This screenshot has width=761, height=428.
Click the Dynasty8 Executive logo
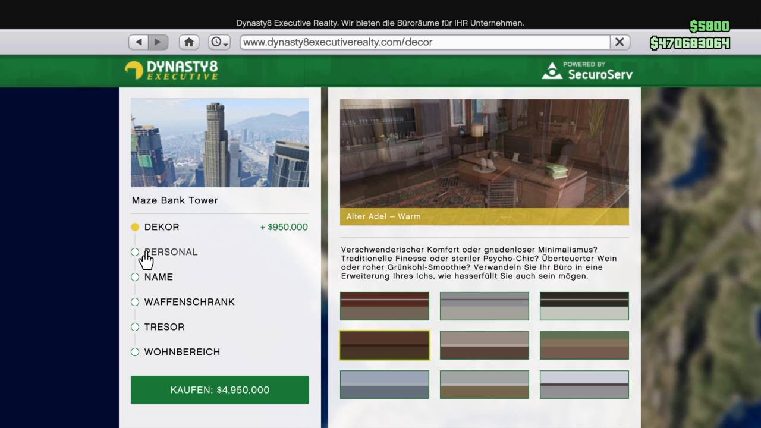pyautogui.click(x=171, y=70)
